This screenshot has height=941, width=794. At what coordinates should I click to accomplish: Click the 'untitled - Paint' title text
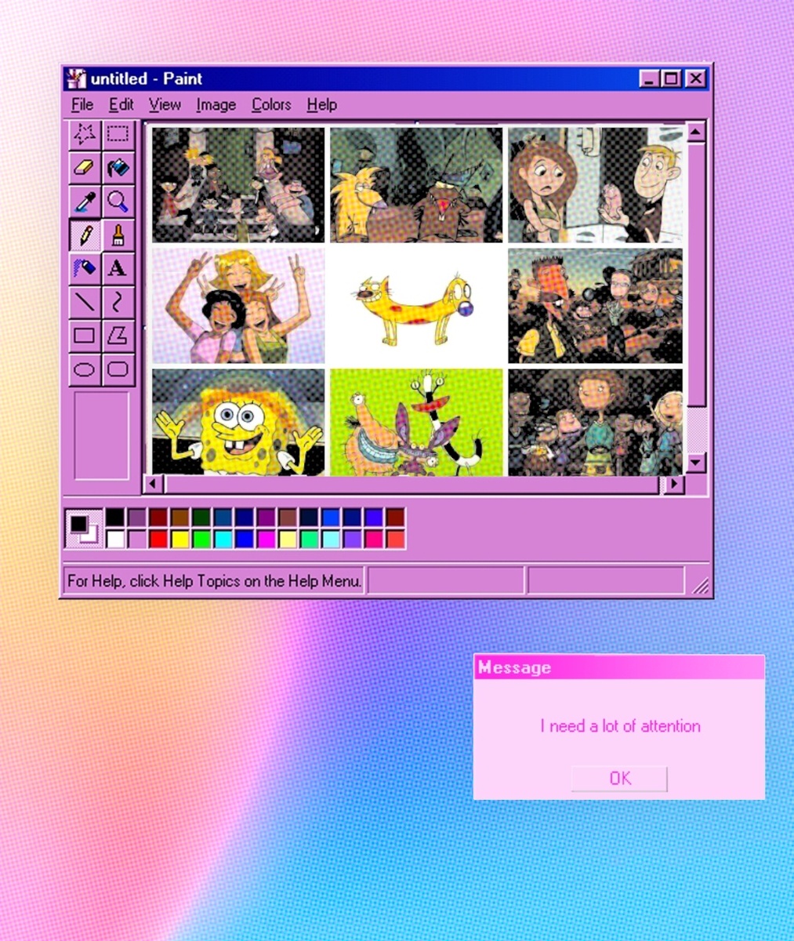pos(147,79)
